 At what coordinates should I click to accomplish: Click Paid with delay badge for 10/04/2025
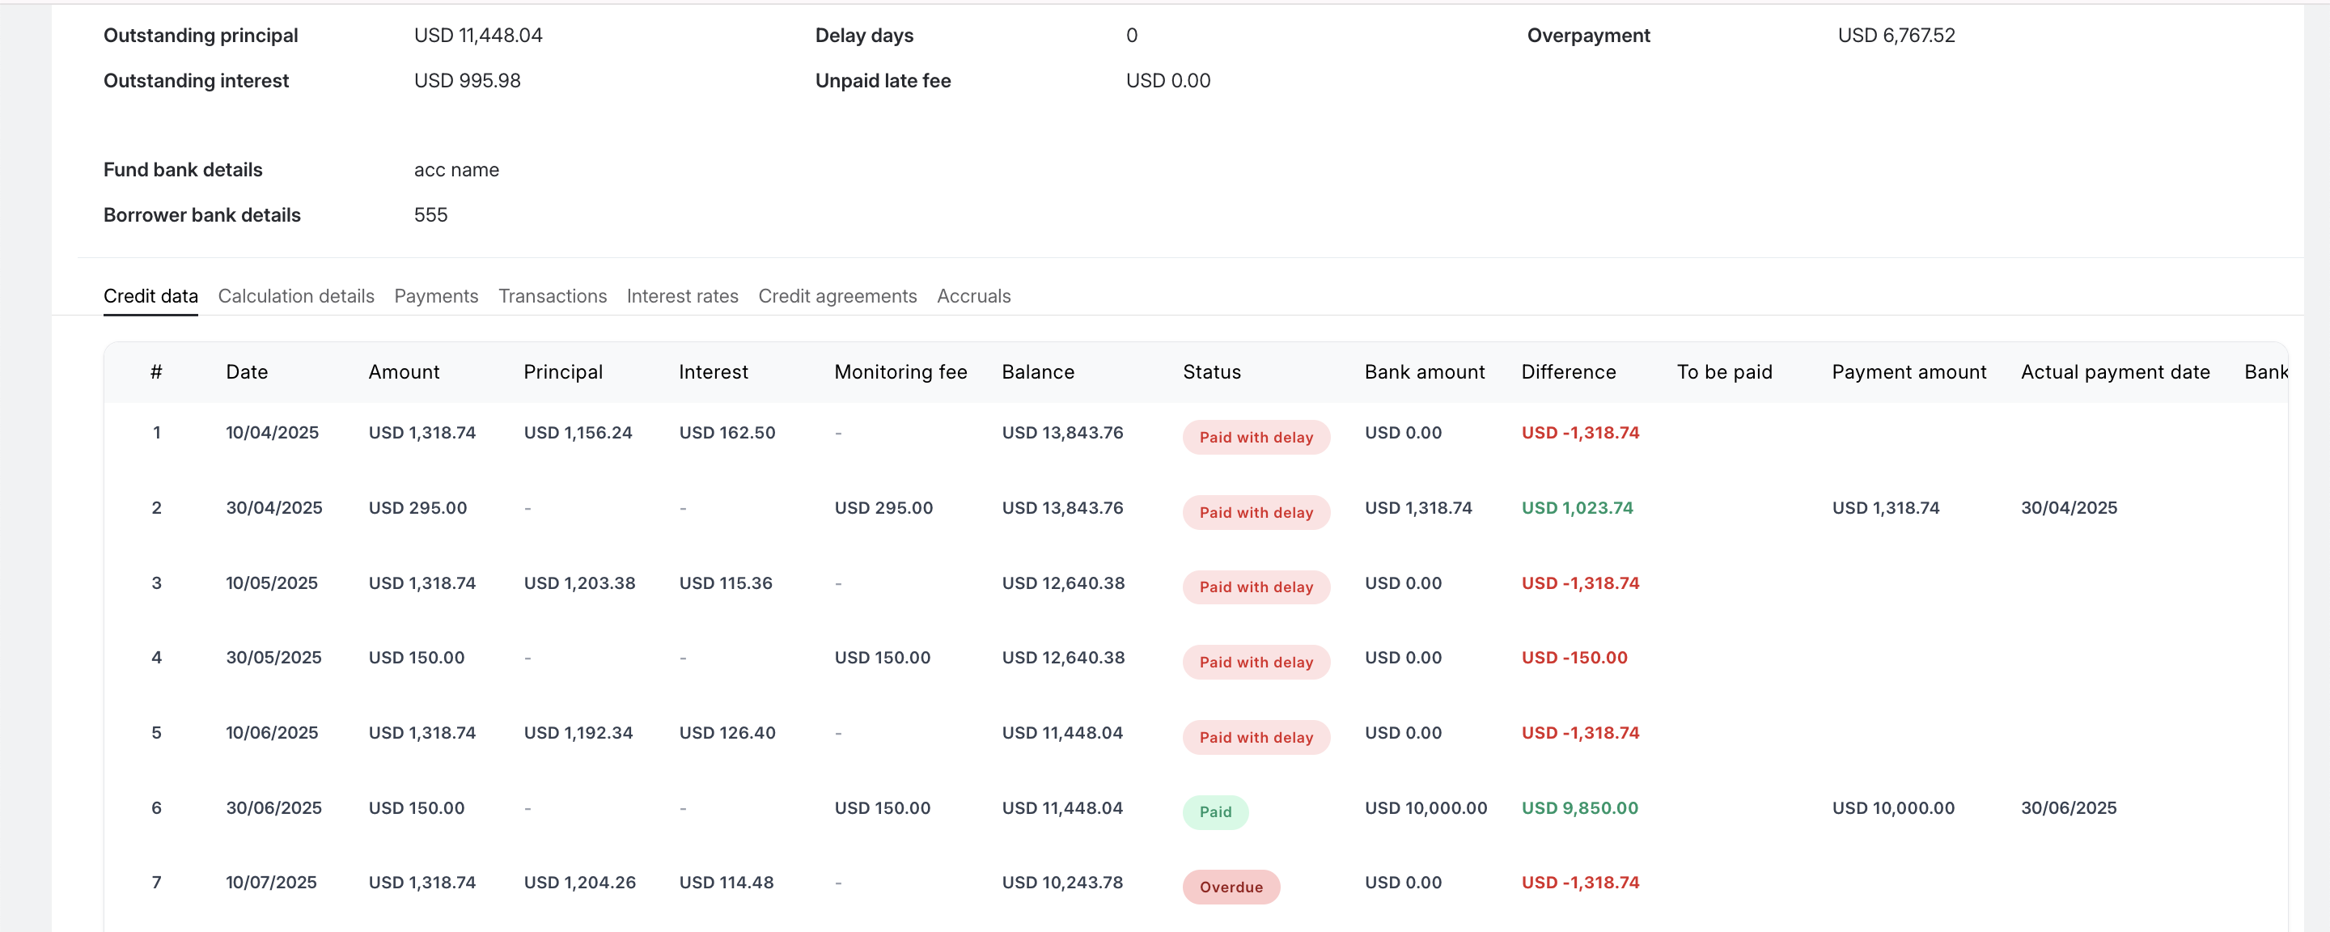(1256, 437)
